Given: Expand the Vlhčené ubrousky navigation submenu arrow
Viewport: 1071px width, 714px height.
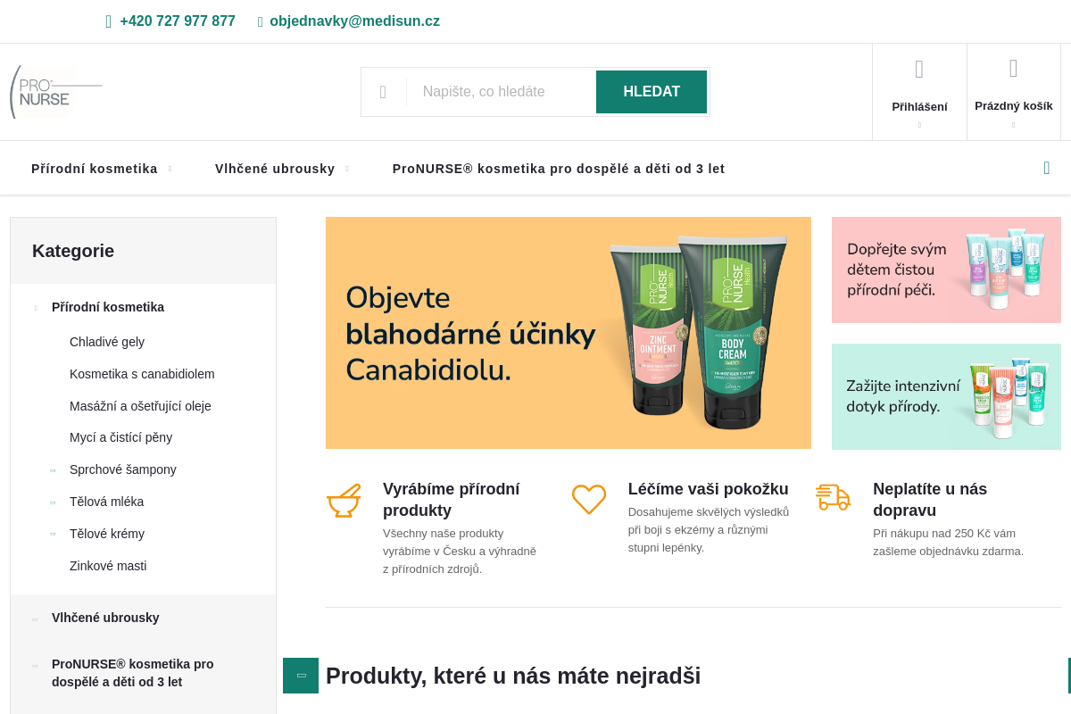Looking at the screenshot, I should point(347,169).
